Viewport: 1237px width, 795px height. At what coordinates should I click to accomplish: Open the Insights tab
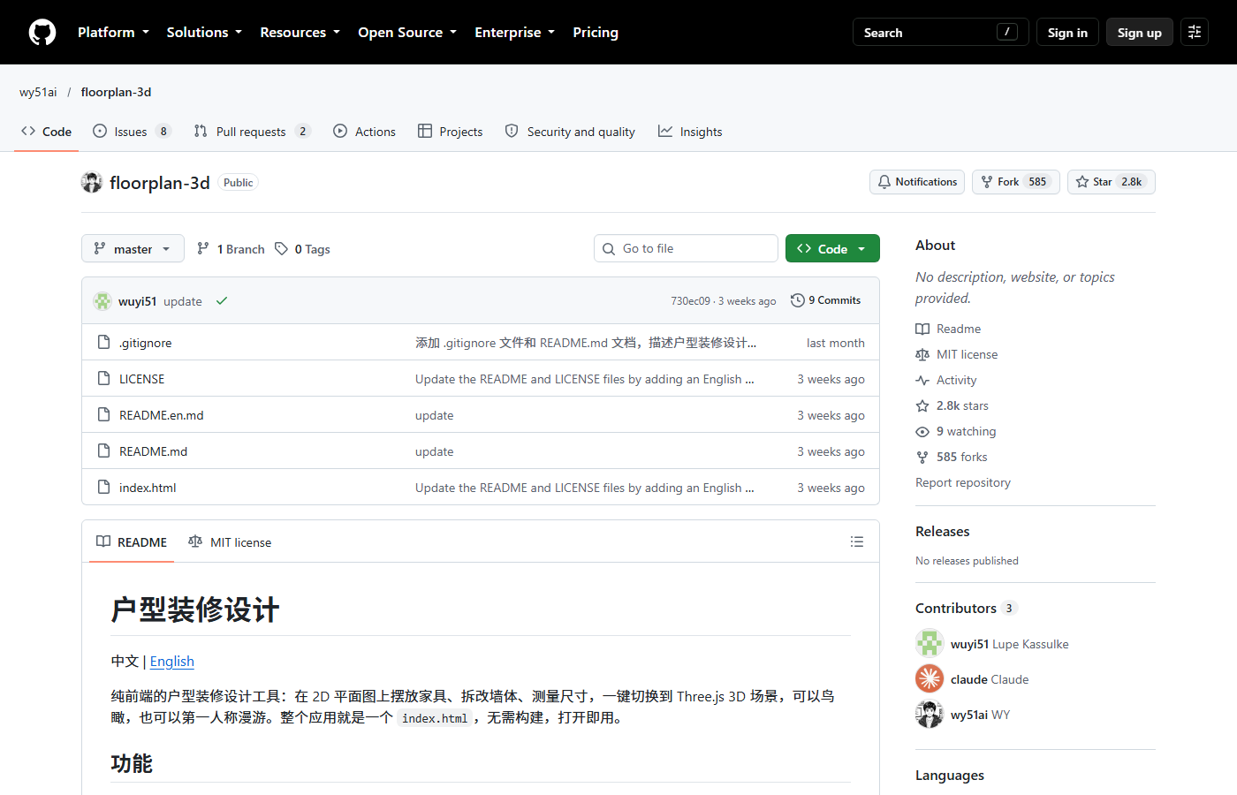coord(690,132)
